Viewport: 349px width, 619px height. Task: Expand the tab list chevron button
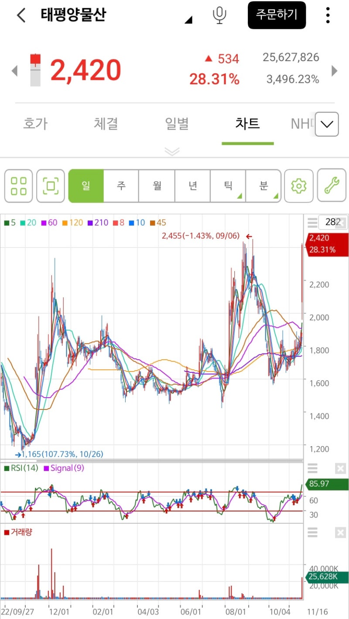coord(327,124)
